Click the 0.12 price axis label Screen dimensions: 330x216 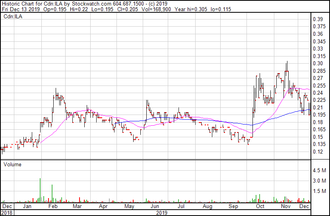(317, 152)
